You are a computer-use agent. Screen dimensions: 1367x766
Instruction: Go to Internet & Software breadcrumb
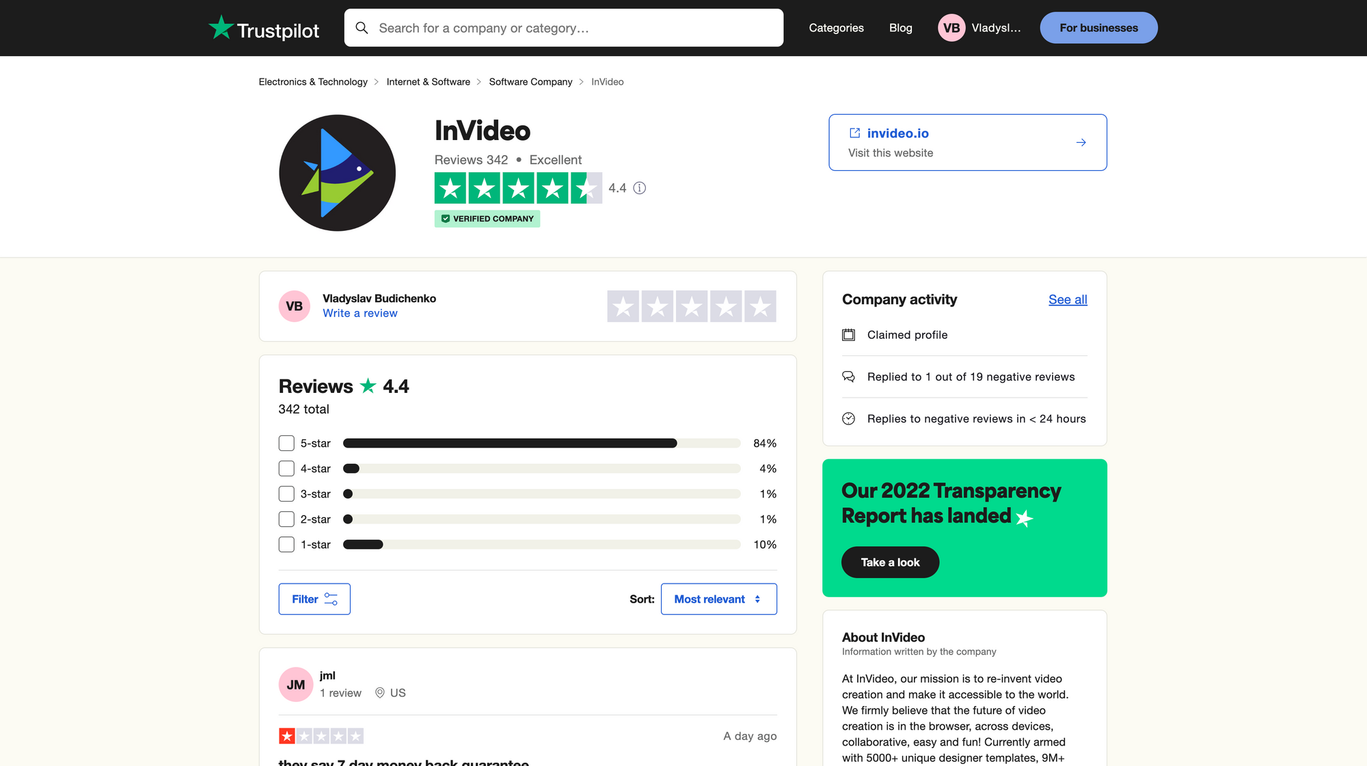pos(429,82)
